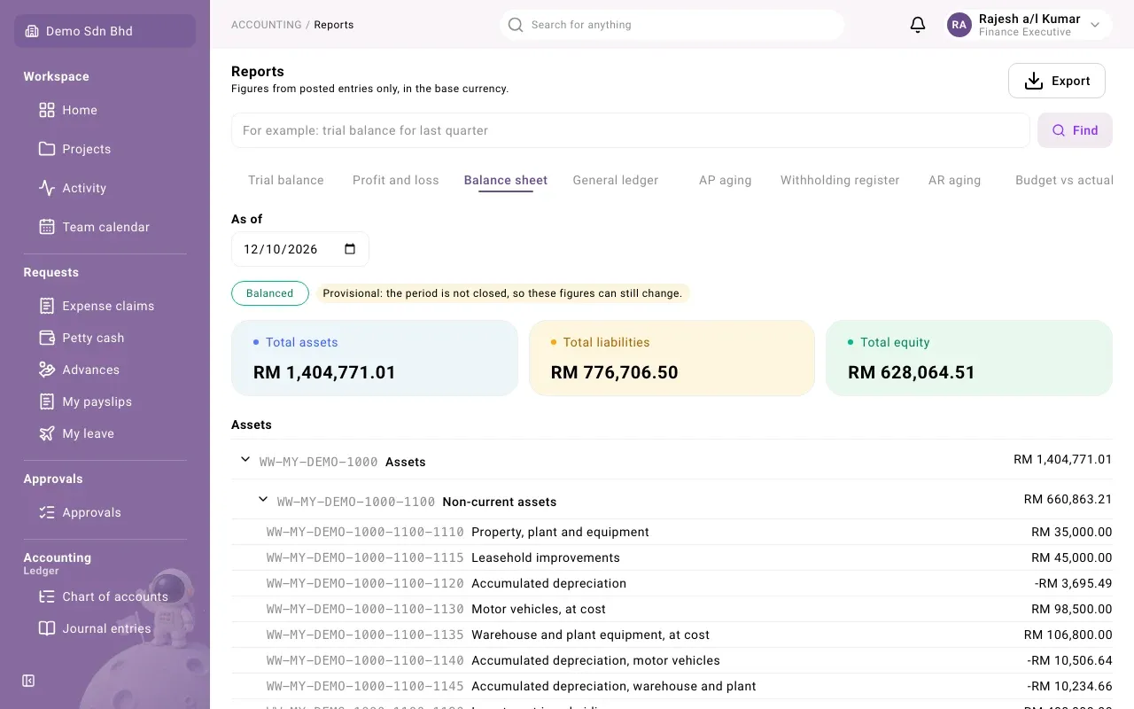Image resolution: width=1134 pixels, height=709 pixels.
Task: Click the Search for anything field
Action: (672, 25)
